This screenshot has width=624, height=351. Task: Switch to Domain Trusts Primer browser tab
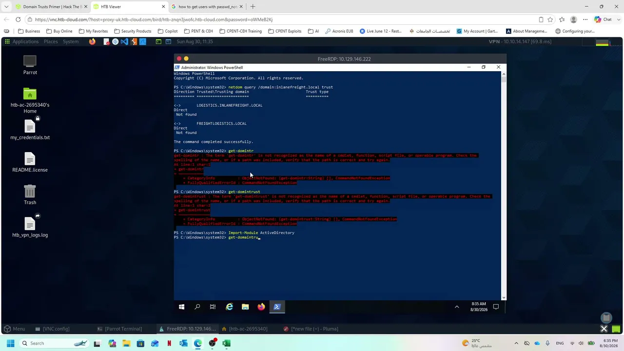pos(50,7)
